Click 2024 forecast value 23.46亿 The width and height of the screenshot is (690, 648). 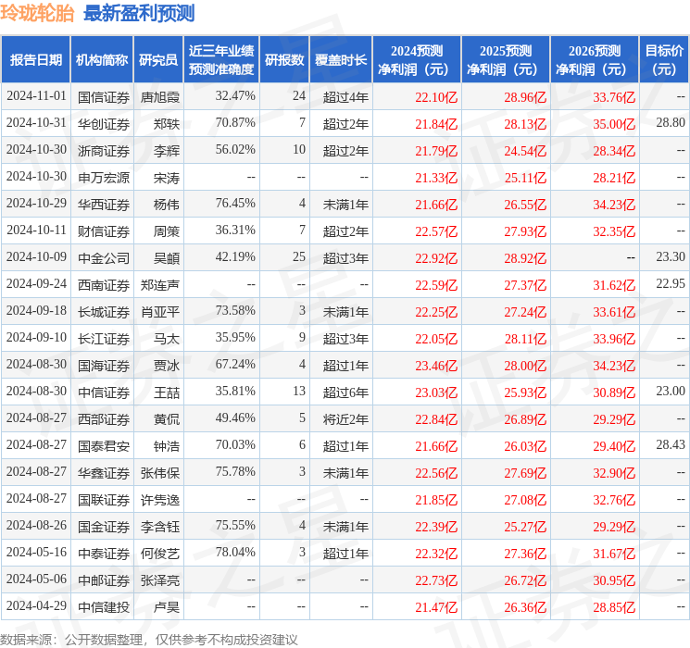[x=436, y=366]
